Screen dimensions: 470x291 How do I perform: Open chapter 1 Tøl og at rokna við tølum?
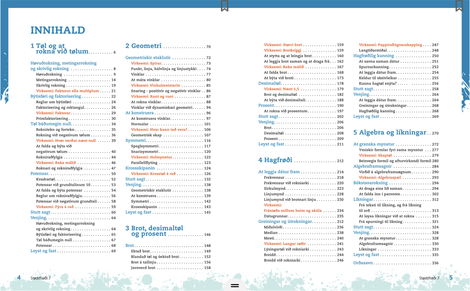click(x=73, y=49)
